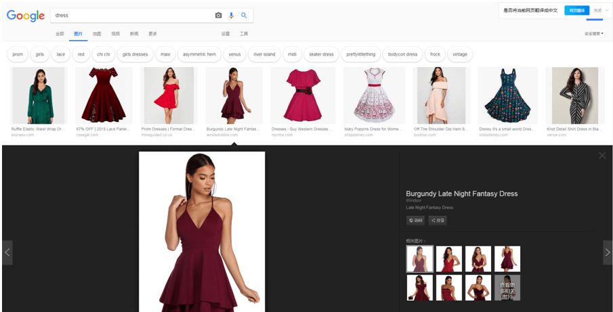Image resolution: width=613 pixels, height=312 pixels.
Task: Click the Windsor source link
Action: [x=414, y=200]
